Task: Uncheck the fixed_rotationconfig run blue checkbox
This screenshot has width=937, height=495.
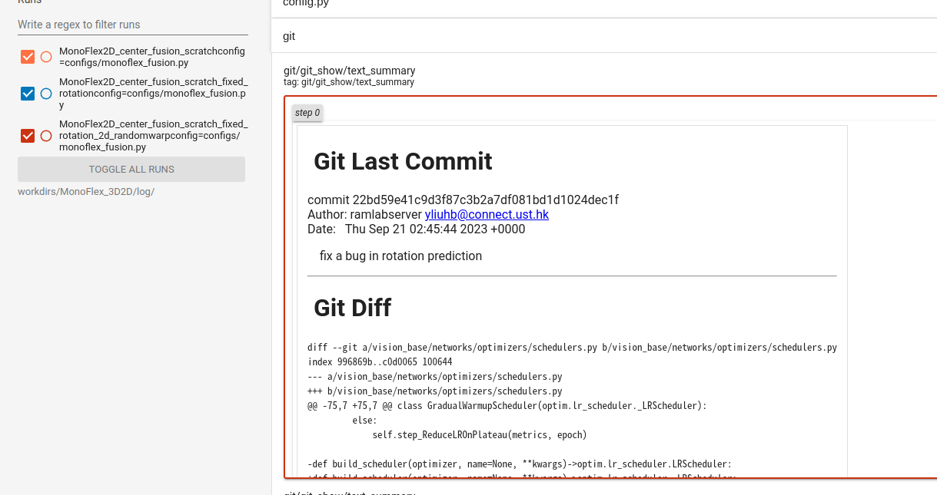Action: (x=28, y=94)
